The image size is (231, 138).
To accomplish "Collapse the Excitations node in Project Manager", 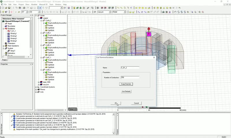I will (x=3, y=28).
